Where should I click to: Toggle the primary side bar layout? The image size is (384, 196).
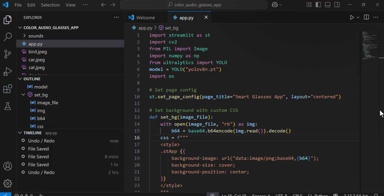pos(318,5)
